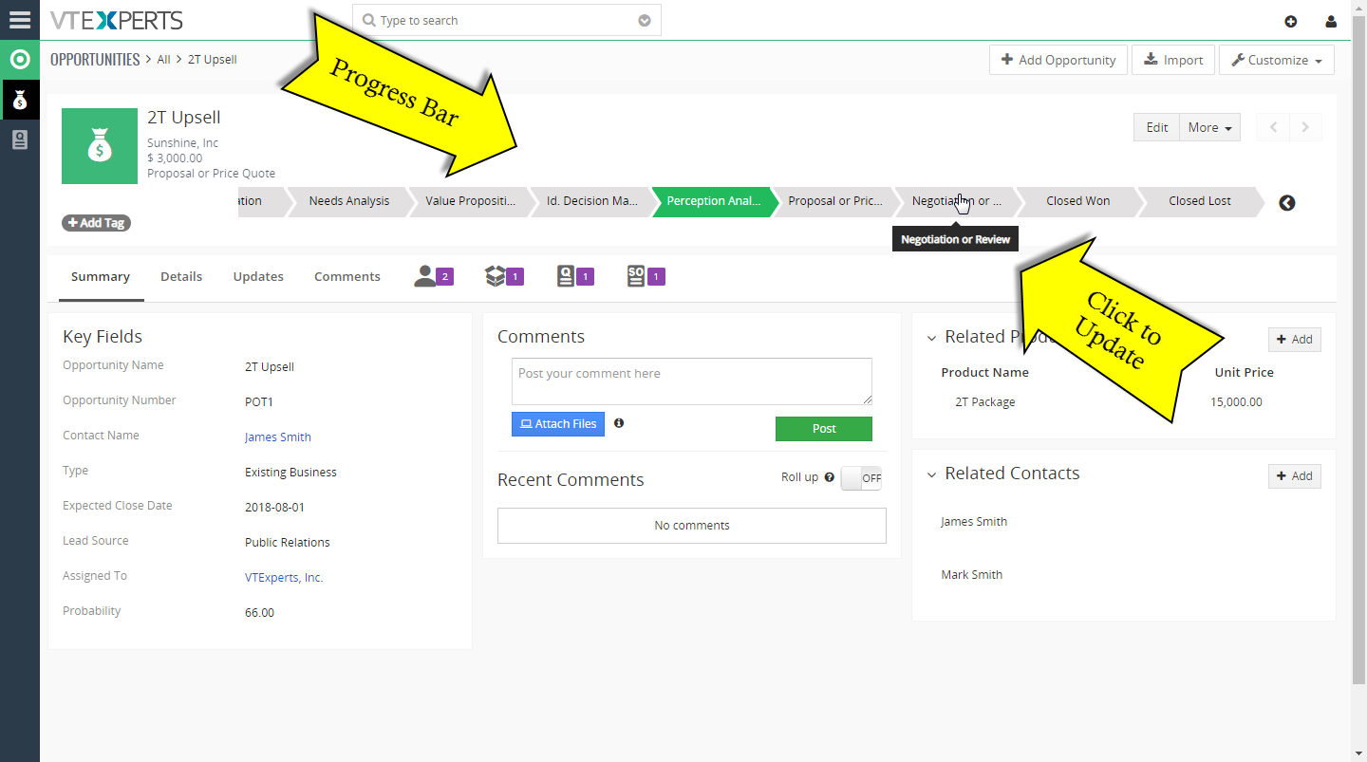Click the Attach Files button
The width and height of the screenshot is (1367, 762).
tap(558, 424)
